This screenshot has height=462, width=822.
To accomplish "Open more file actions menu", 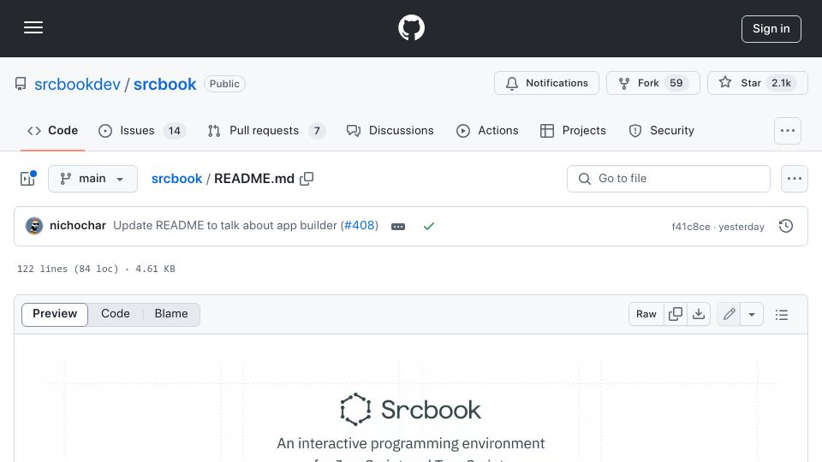I will (795, 179).
